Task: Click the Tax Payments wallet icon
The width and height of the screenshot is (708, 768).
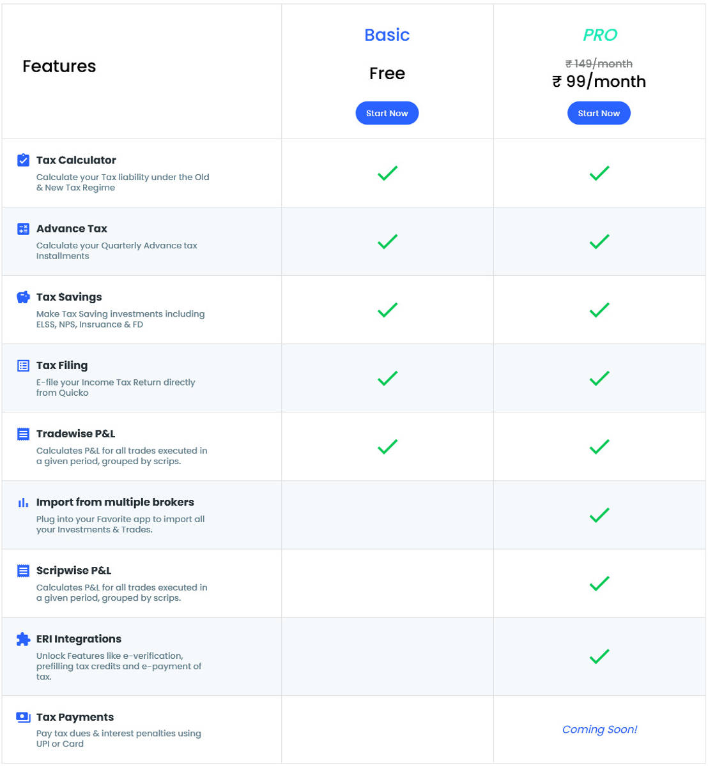Action: (x=23, y=717)
